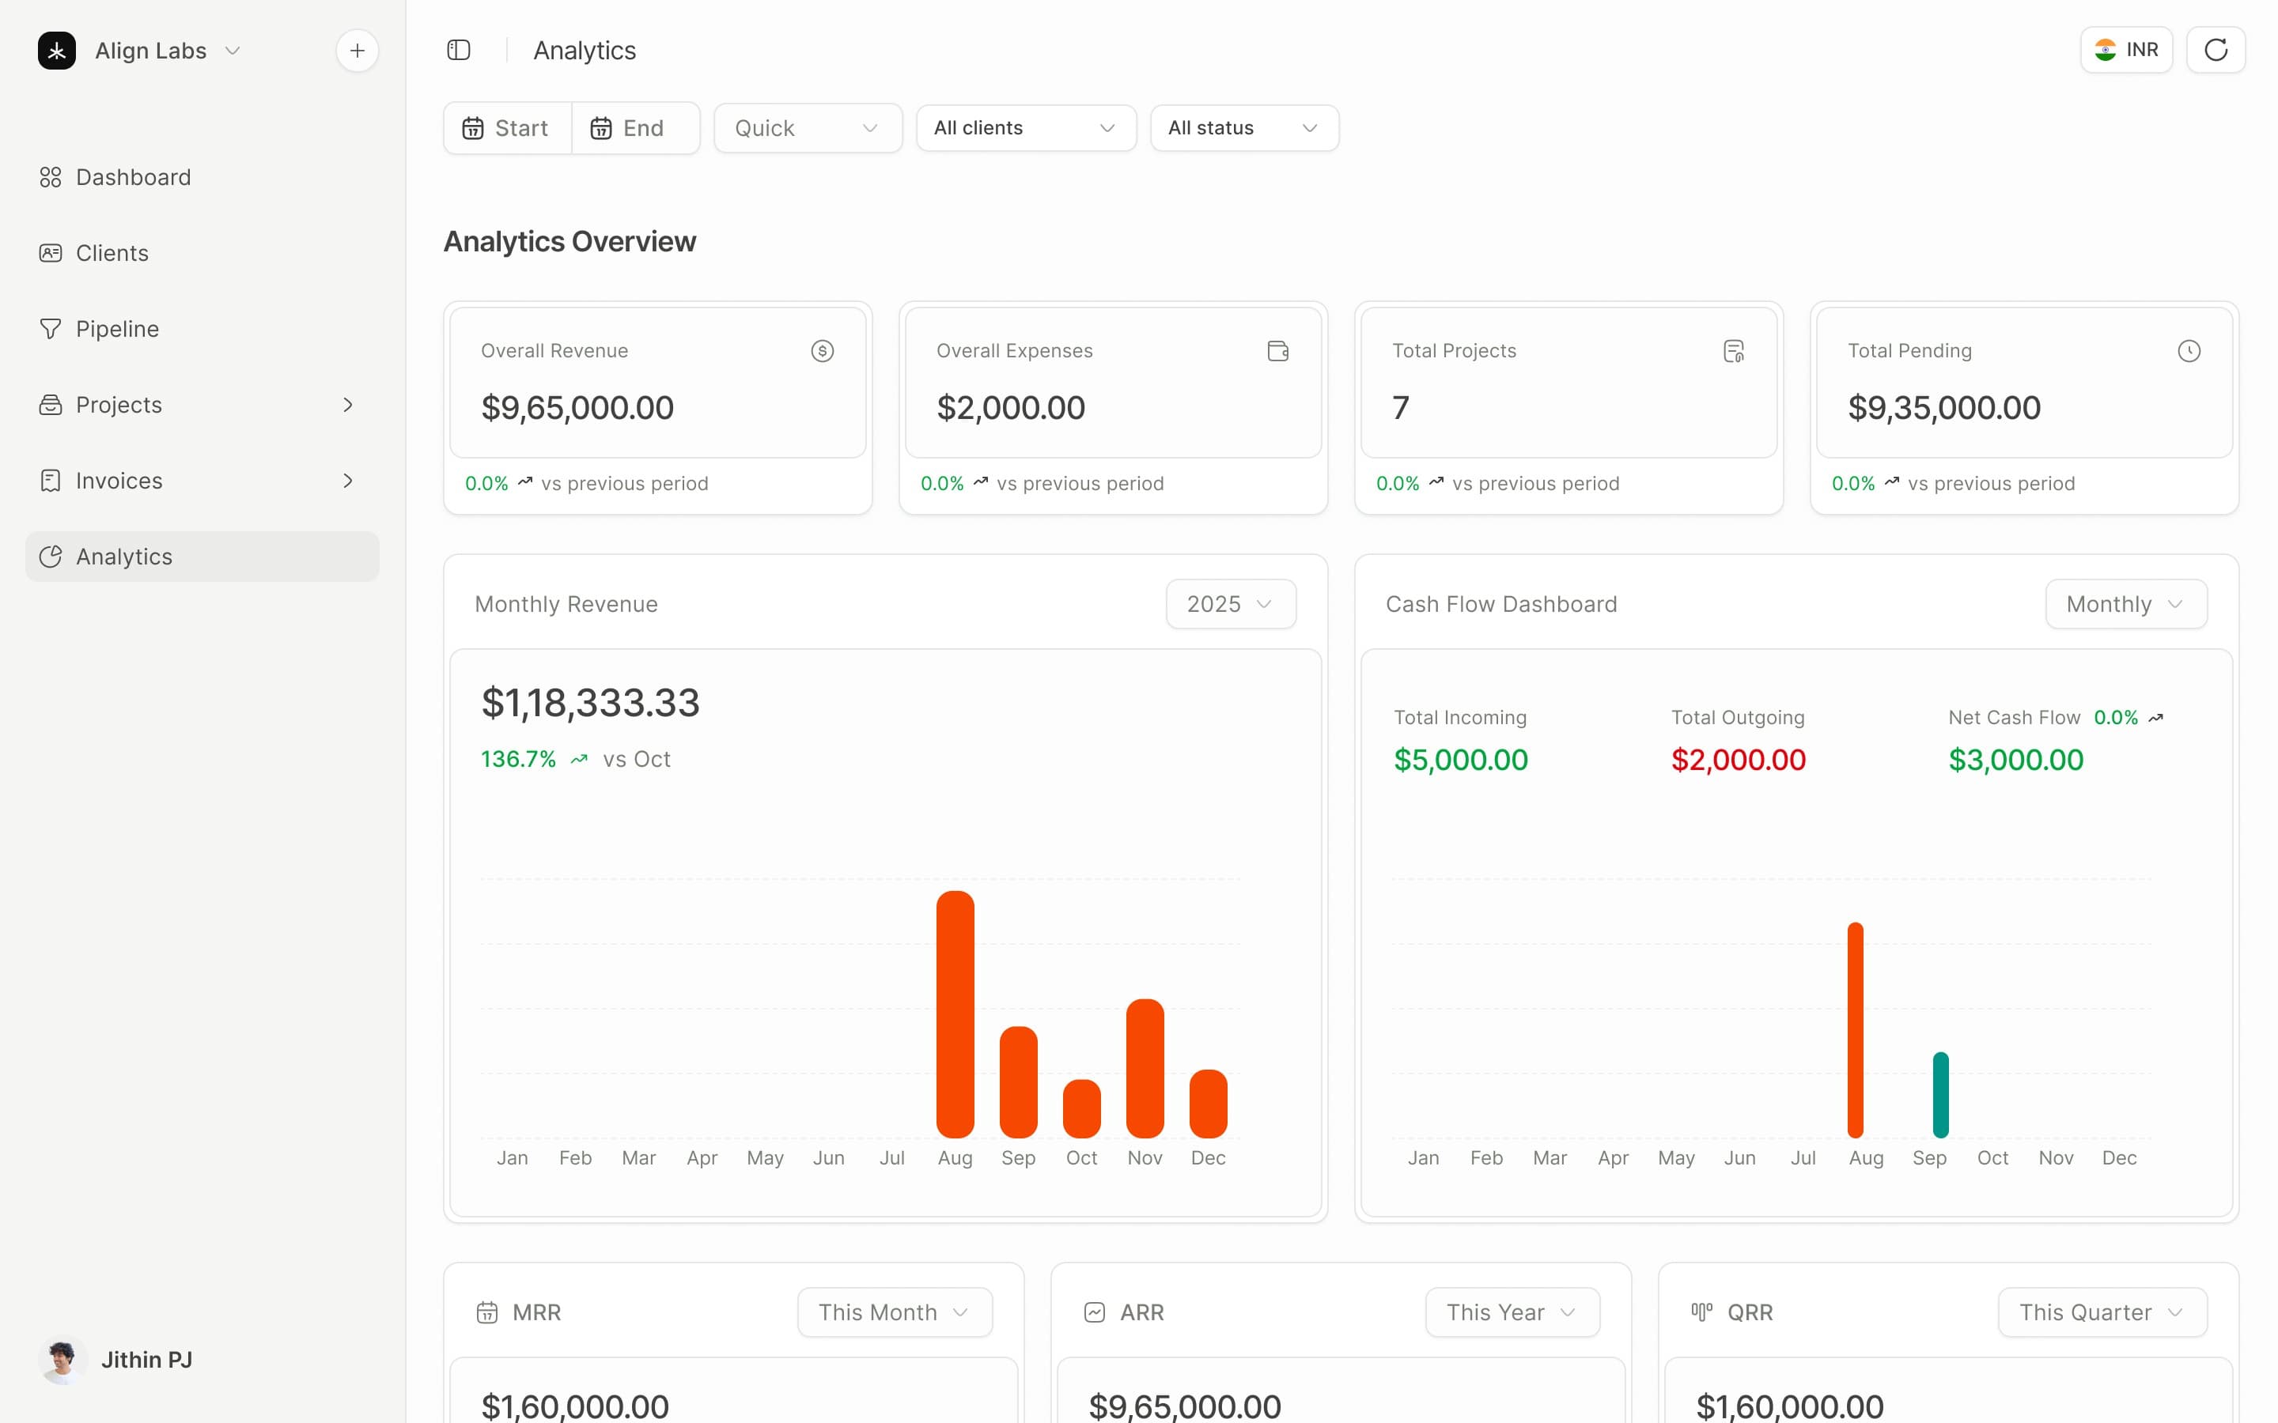Viewport: 2278px width, 1423px height.
Task: Open the This Quarter QRR dropdown
Action: point(2102,1312)
